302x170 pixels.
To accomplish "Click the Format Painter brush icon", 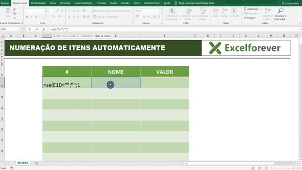I will pyautogui.click(x=15, y=18).
